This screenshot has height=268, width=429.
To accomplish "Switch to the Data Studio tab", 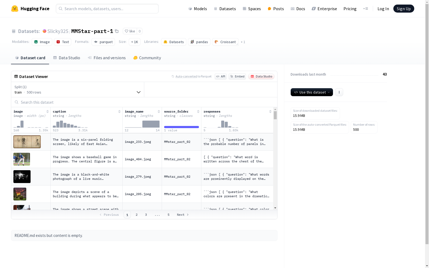I will pyautogui.click(x=66, y=58).
